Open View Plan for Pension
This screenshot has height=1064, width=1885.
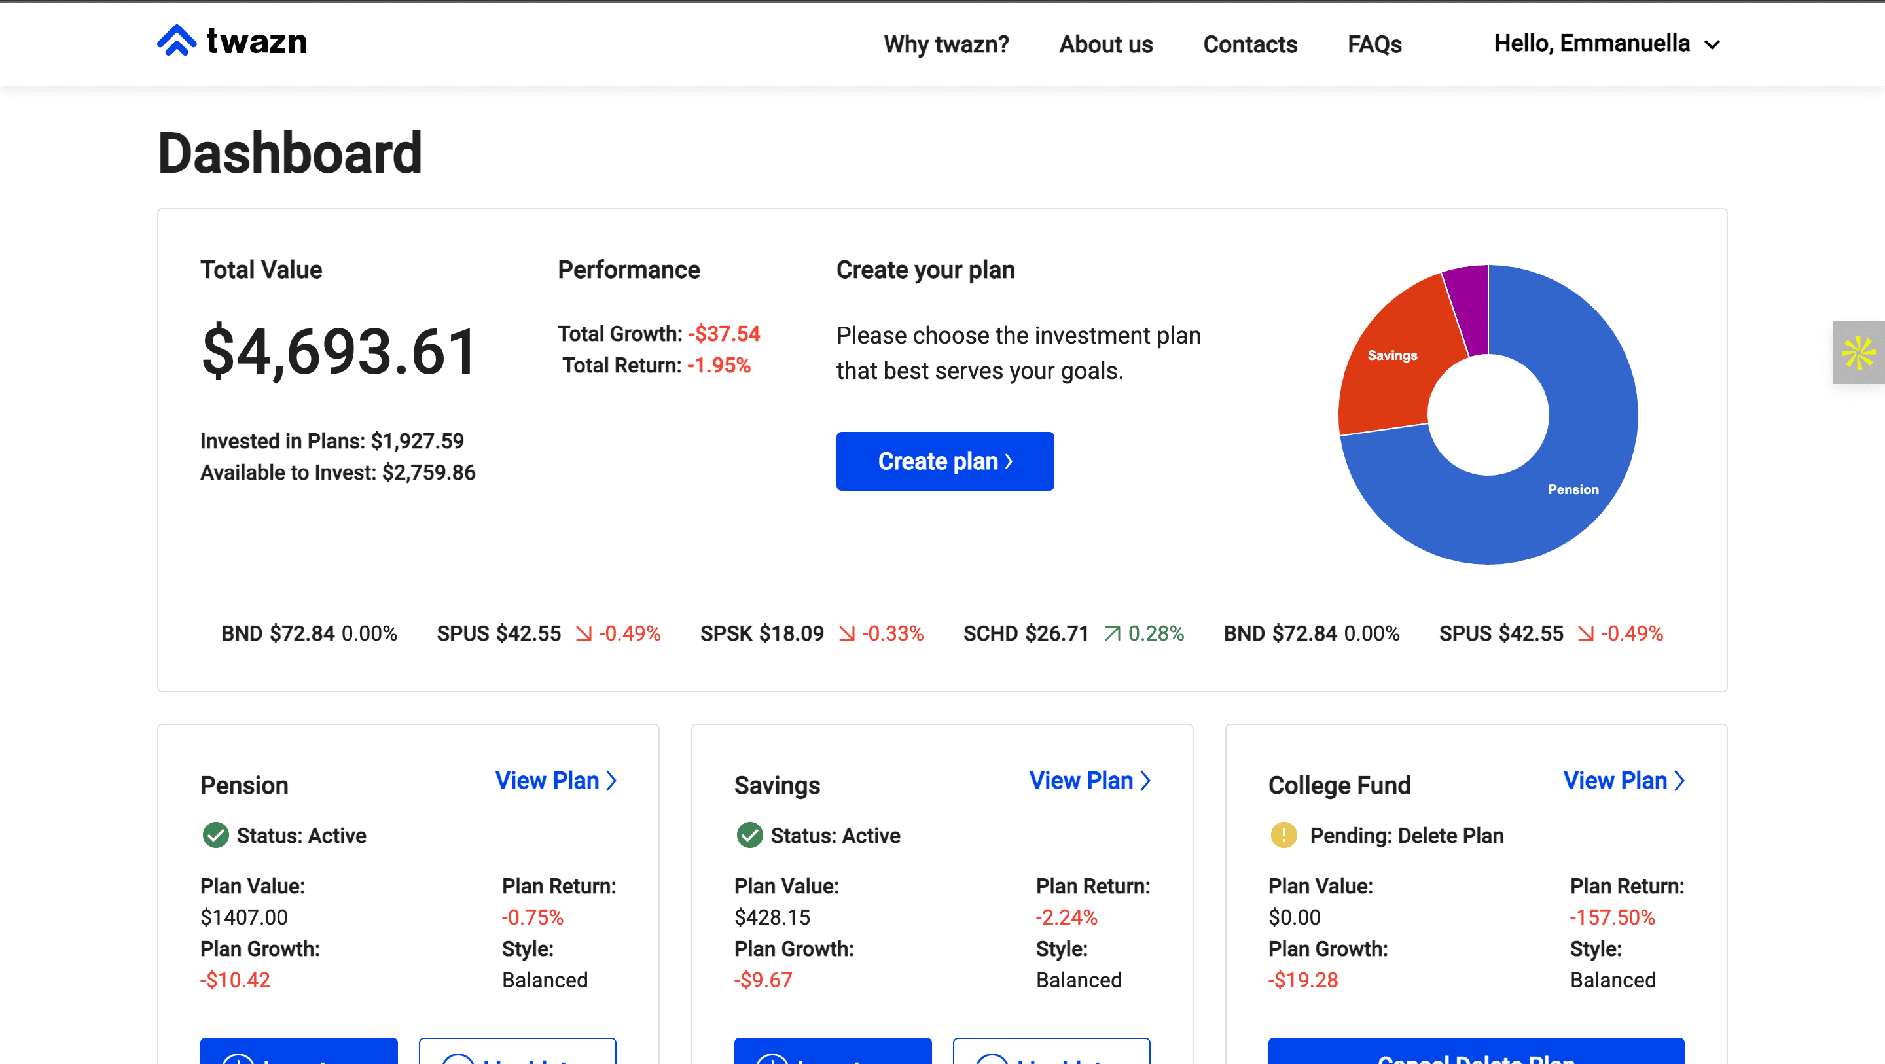(x=556, y=781)
